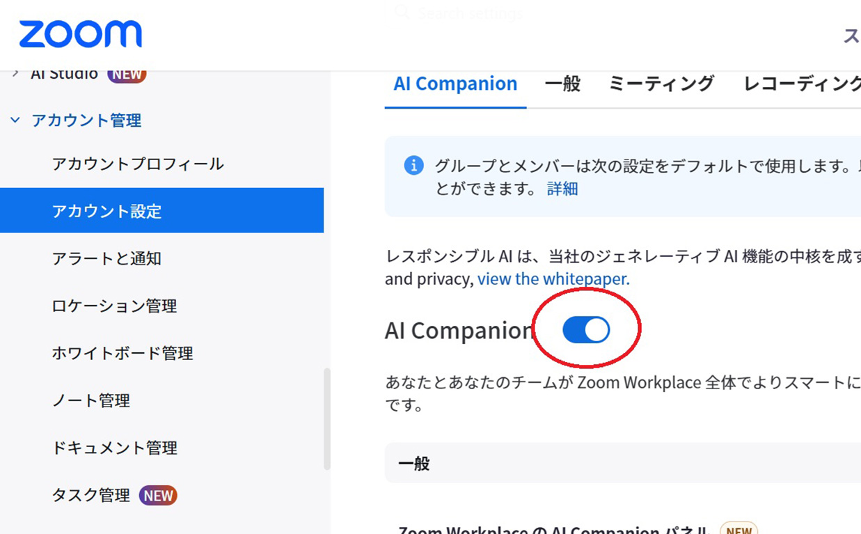This screenshot has height=534, width=861.
Task: Open the view the whitepaper link
Action: click(553, 279)
